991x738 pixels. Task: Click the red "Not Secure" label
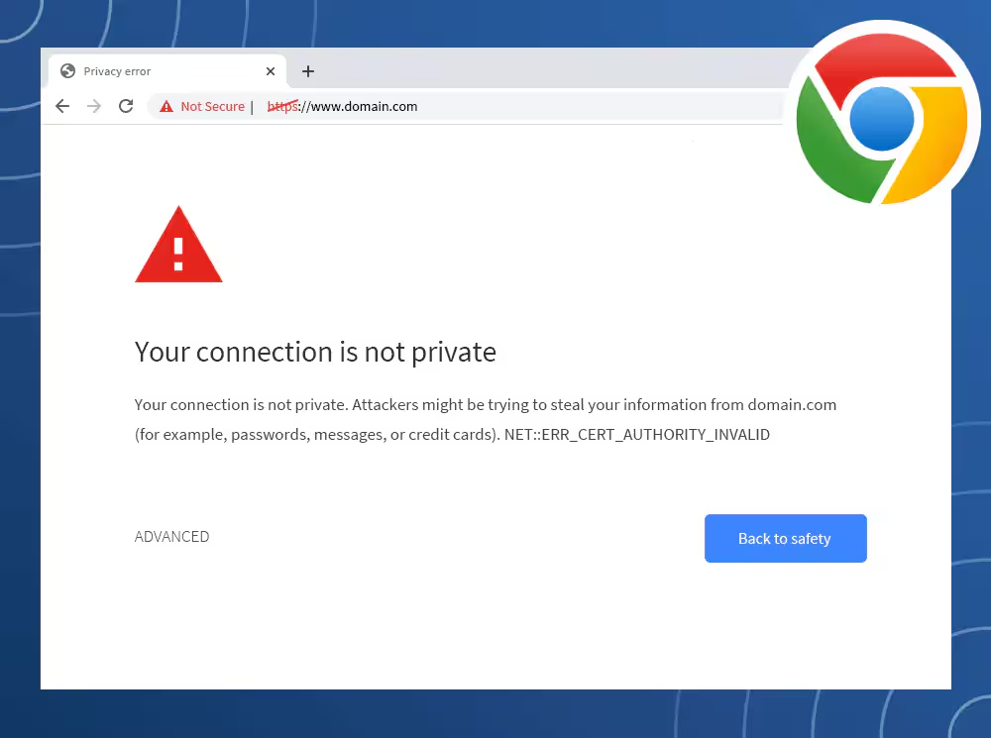click(212, 107)
